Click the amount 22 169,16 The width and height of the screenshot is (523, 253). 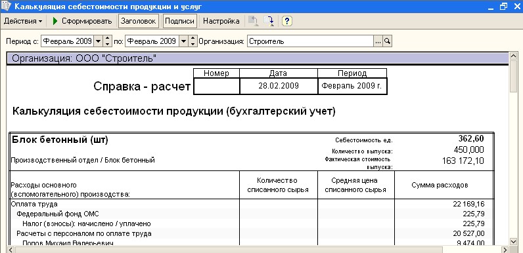(468, 204)
